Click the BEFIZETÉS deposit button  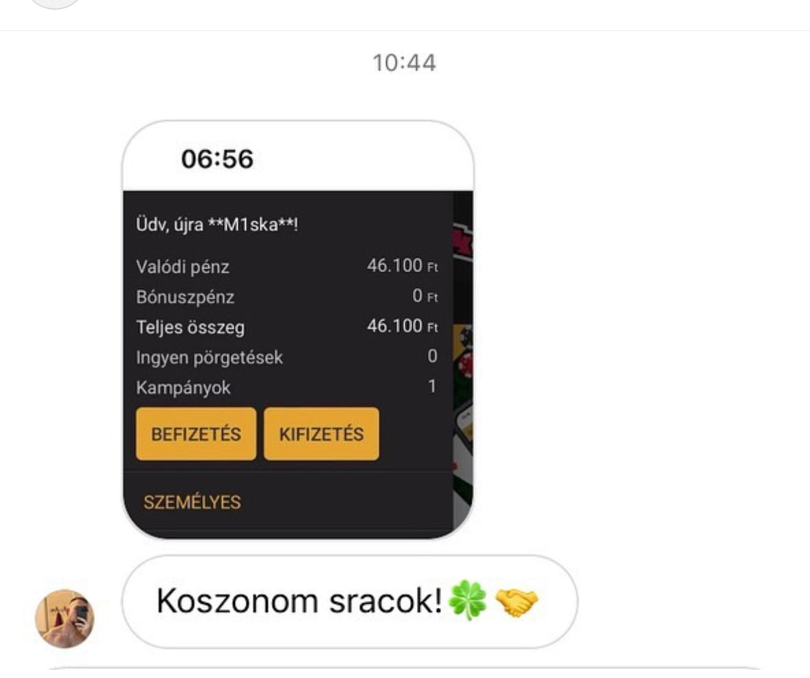(196, 433)
